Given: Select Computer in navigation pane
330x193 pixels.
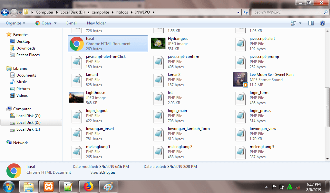Looking at the screenshot, I should [22, 109].
